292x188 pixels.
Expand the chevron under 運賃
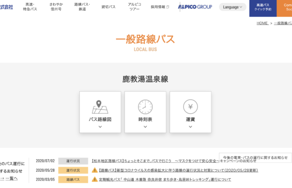click(x=191, y=127)
